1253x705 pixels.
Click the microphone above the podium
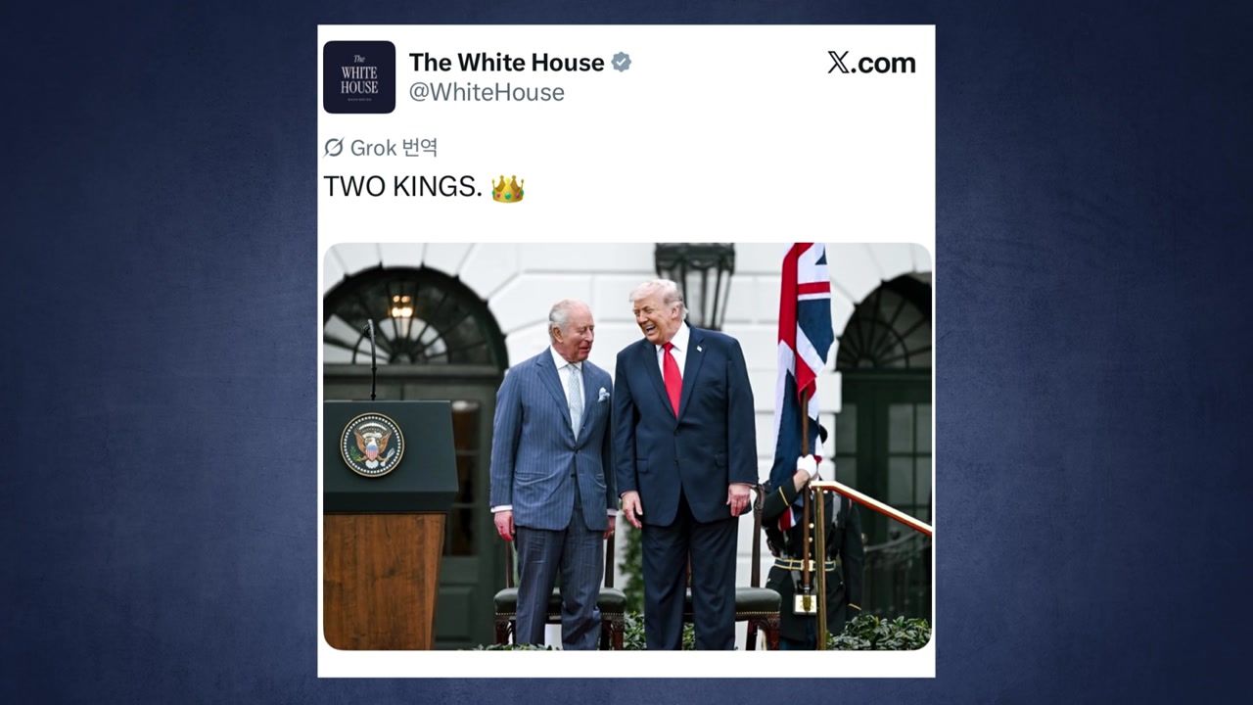[x=371, y=359]
